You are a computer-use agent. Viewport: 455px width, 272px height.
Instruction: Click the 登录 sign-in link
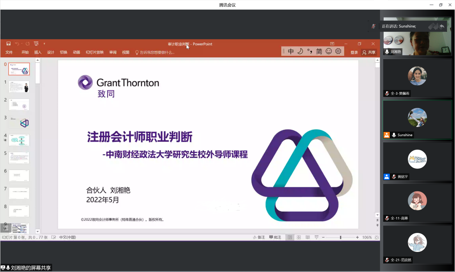pos(354,52)
